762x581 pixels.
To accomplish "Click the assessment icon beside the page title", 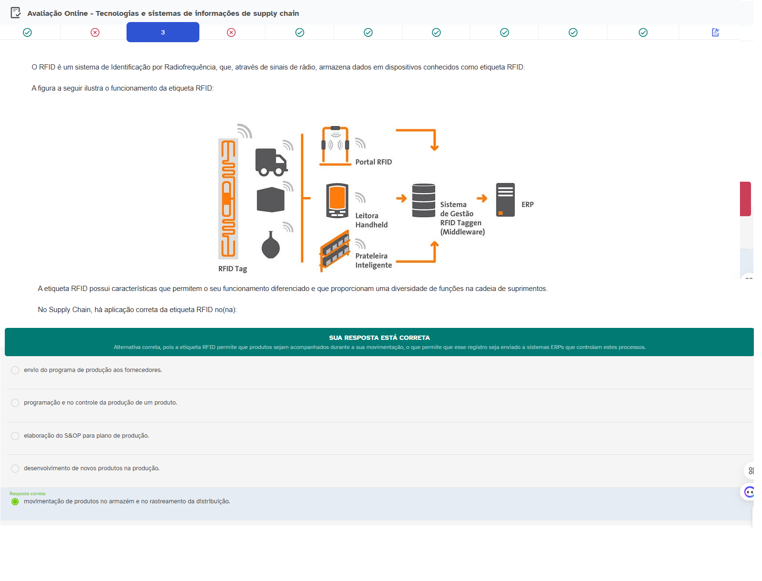I will point(15,12).
